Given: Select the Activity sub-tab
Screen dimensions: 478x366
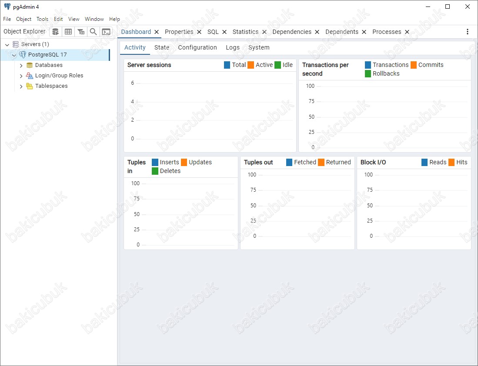Looking at the screenshot, I should 135,47.
